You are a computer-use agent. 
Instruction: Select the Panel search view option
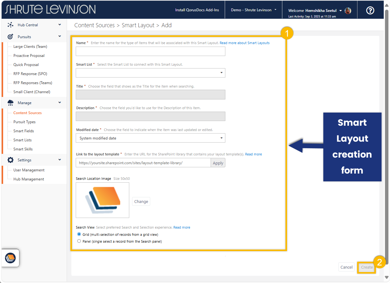79,241
